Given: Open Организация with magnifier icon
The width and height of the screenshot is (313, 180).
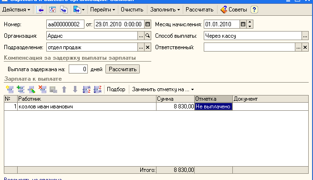Looking at the screenshot, I should click(148, 36).
